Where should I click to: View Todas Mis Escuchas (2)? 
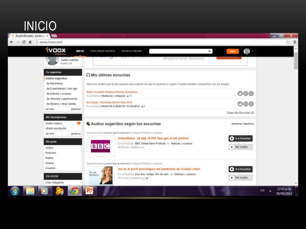pos(240,113)
